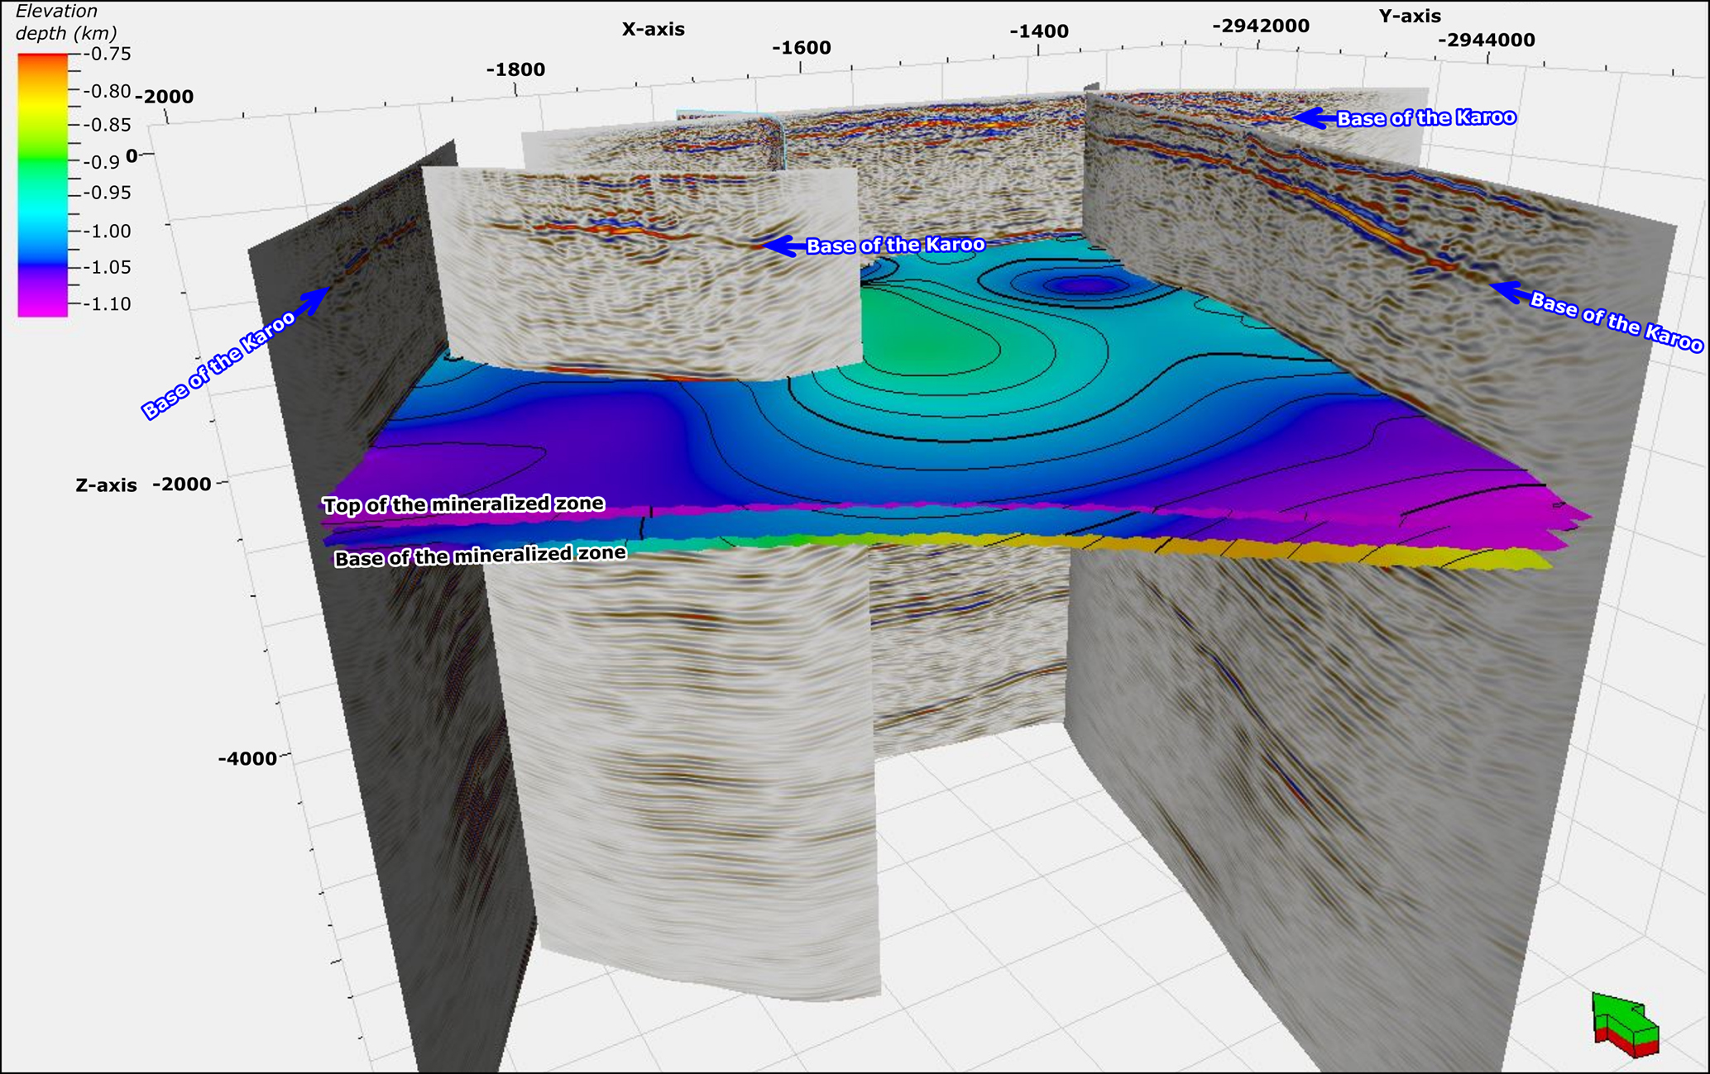Click the X-axis title label
The height and width of the screenshot is (1074, 1710).
tap(653, 30)
